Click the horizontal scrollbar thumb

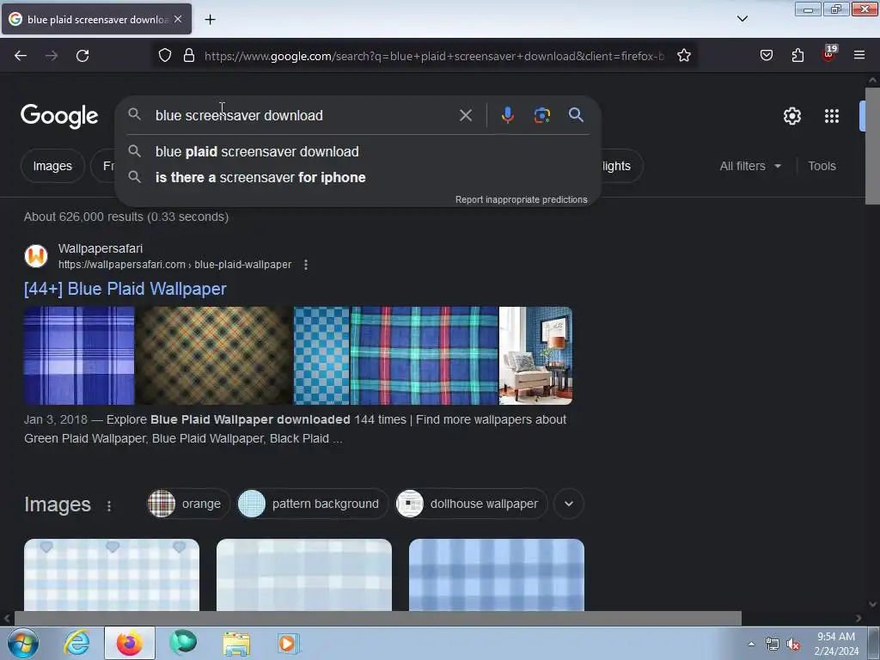click(377, 618)
